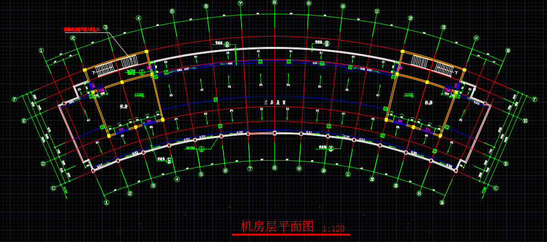
Task: Click axis bubble 12 on the upper arc
Action: coord(411,18)
